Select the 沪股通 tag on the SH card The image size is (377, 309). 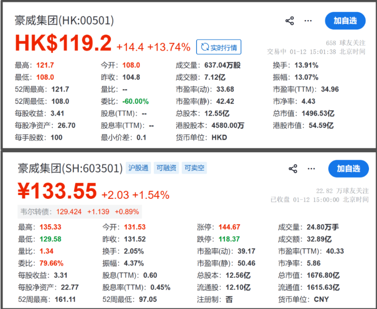click(138, 168)
